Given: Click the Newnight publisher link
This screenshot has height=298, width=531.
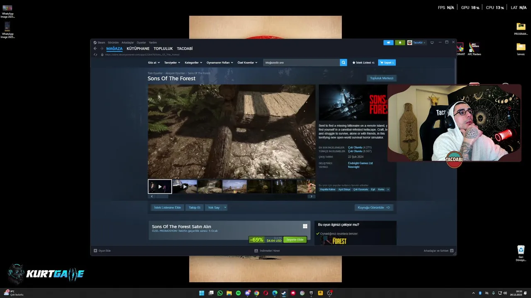Looking at the screenshot, I should [353, 167].
